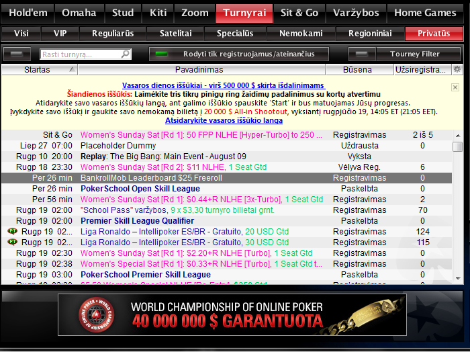This screenshot has width=470, height=352.
Task: Select 'Premier Skill League Qualifier' row
Action: 226,221
